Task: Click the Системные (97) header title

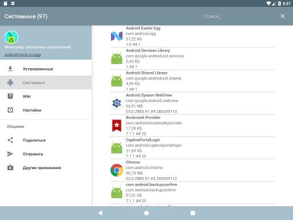Action: (x=26, y=17)
